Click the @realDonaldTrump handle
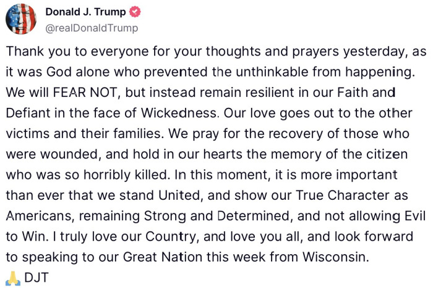 [x=92, y=28]
